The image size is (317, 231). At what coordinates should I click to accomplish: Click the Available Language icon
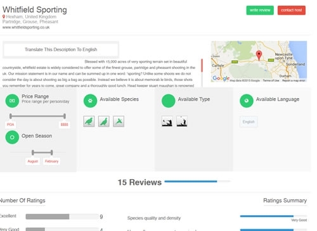247,101
